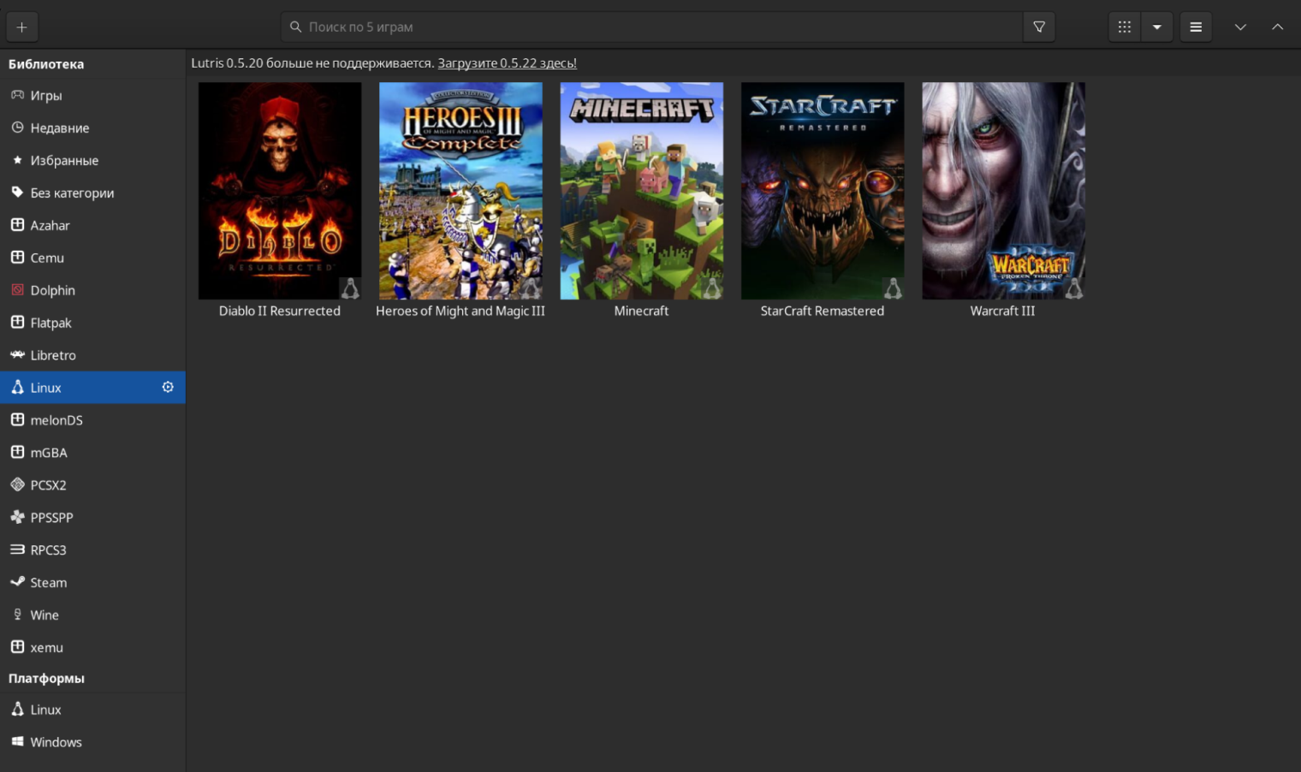Switch to grid view
The width and height of the screenshot is (1301, 772).
1124,27
